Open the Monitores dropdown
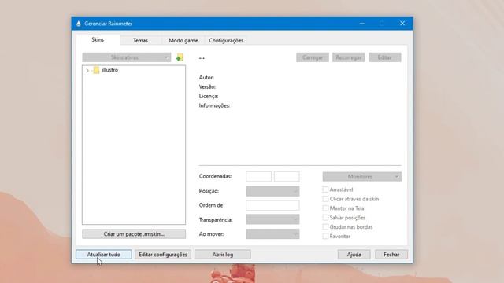Screen dimensions: 504x283 tap(362, 177)
